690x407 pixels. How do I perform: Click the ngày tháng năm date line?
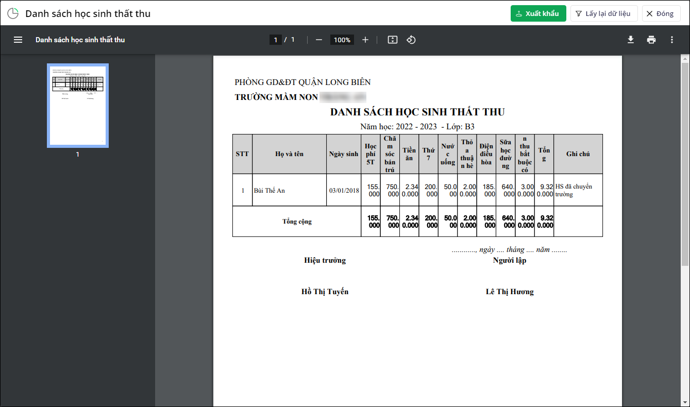pyautogui.click(x=509, y=250)
